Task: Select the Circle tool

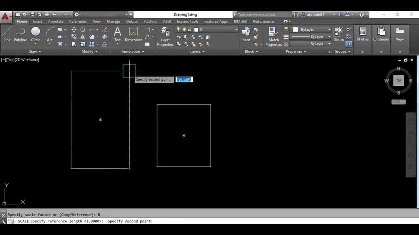Action: (36, 34)
